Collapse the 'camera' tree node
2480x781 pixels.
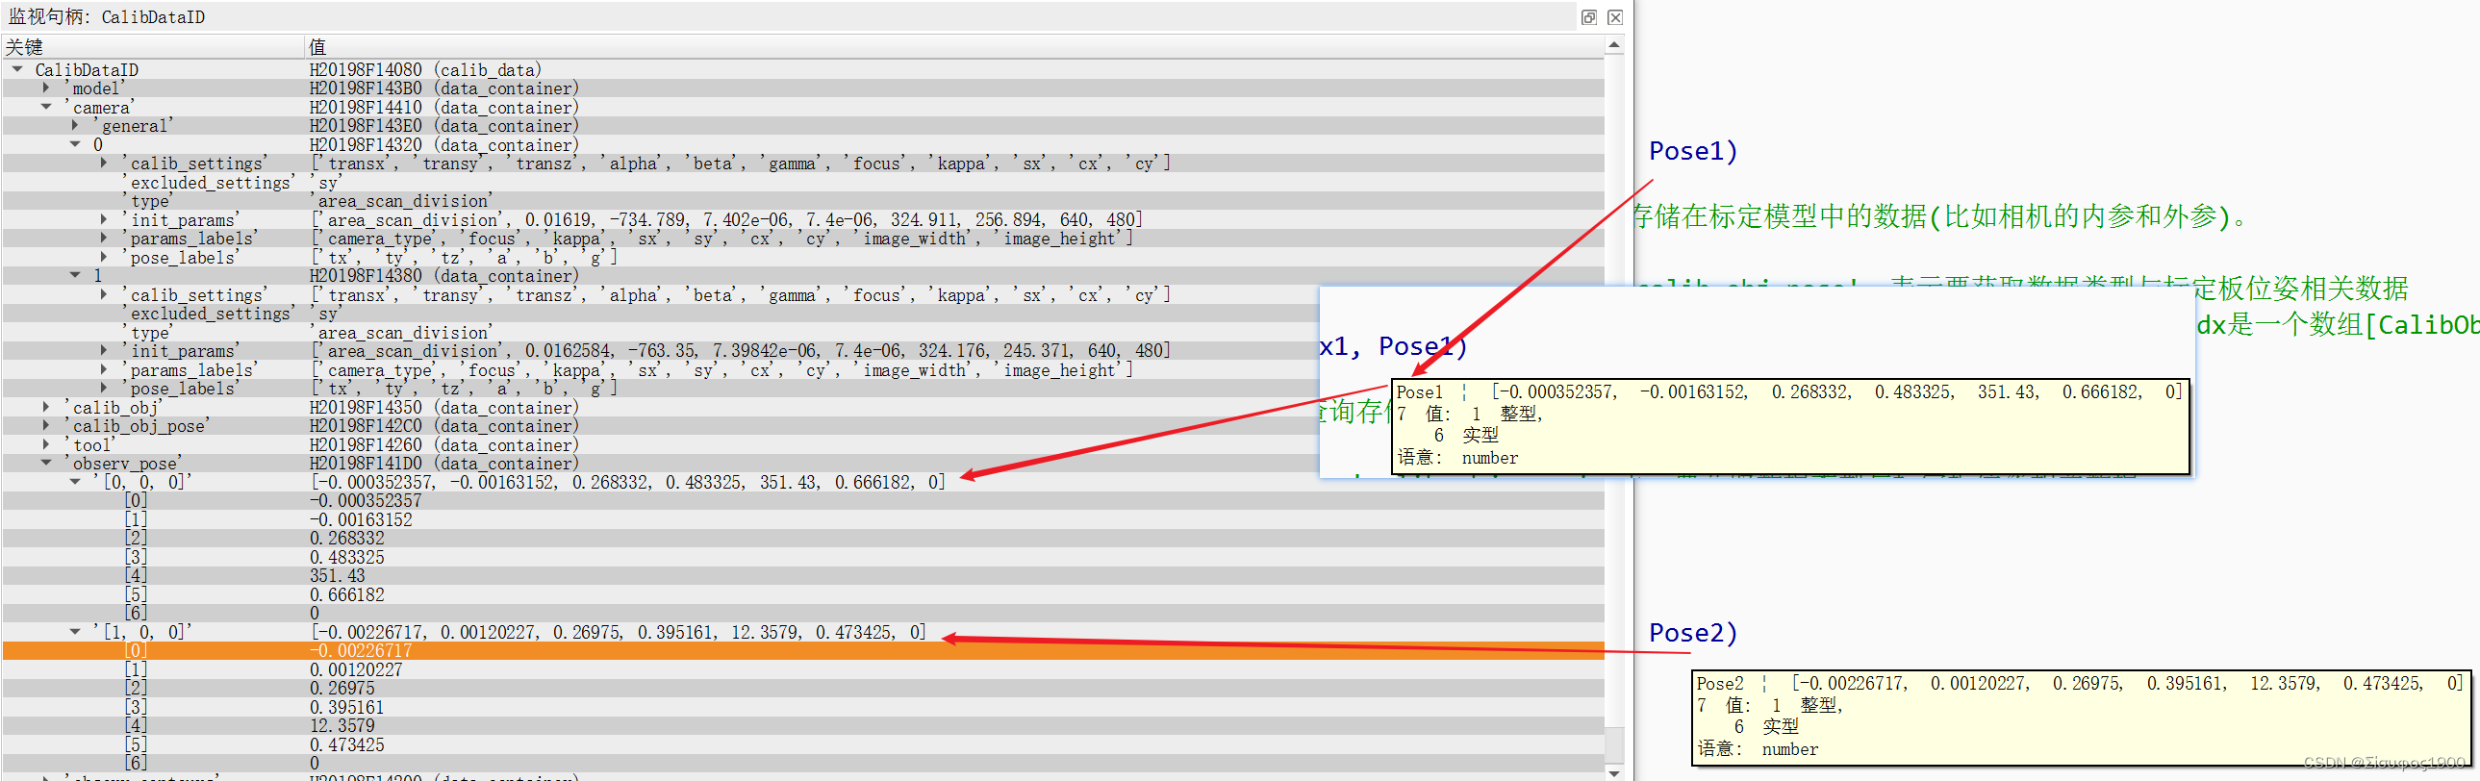pos(45,107)
